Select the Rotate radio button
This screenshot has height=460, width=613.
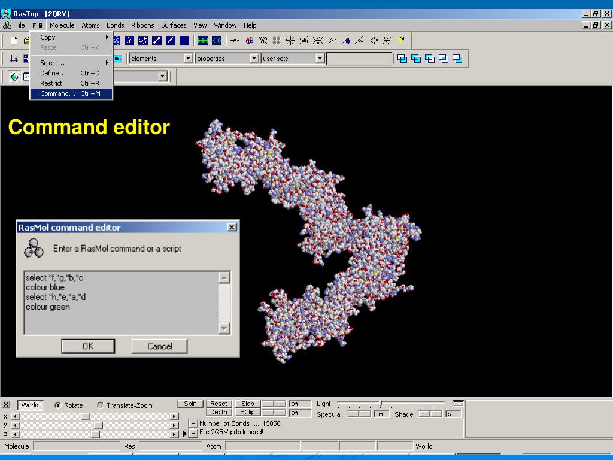[58, 405]
